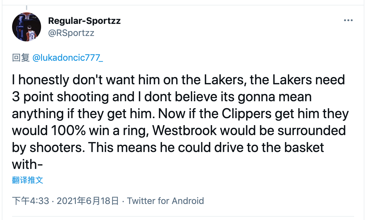Open the Regular-Sportzz display name link
The height and width of the screenshot is (220, 368).
click(x=84, y=21)
